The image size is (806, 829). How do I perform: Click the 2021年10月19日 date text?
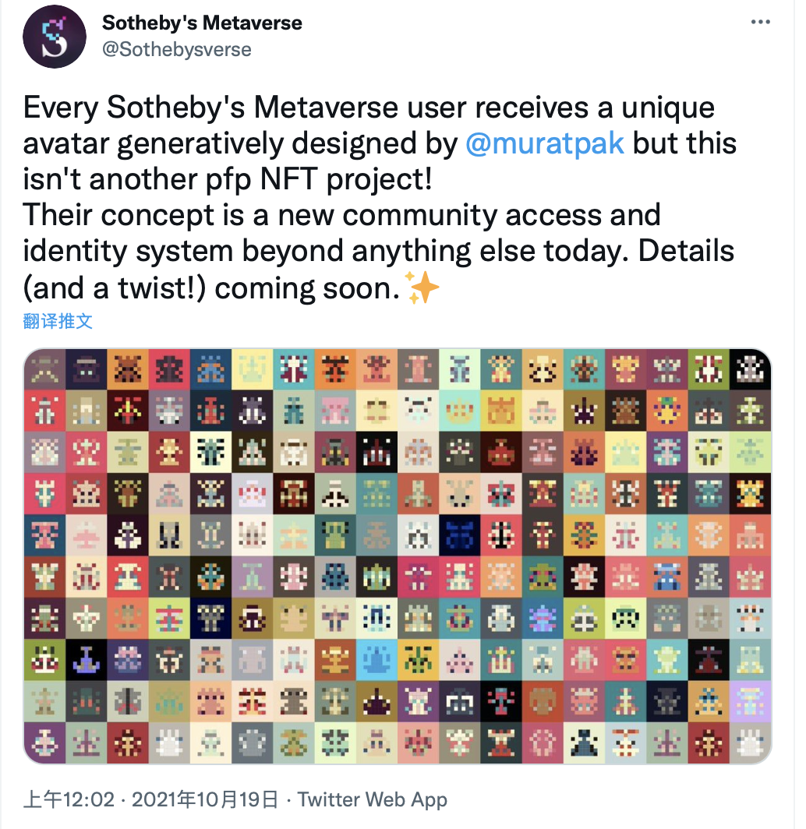[205, 799]
